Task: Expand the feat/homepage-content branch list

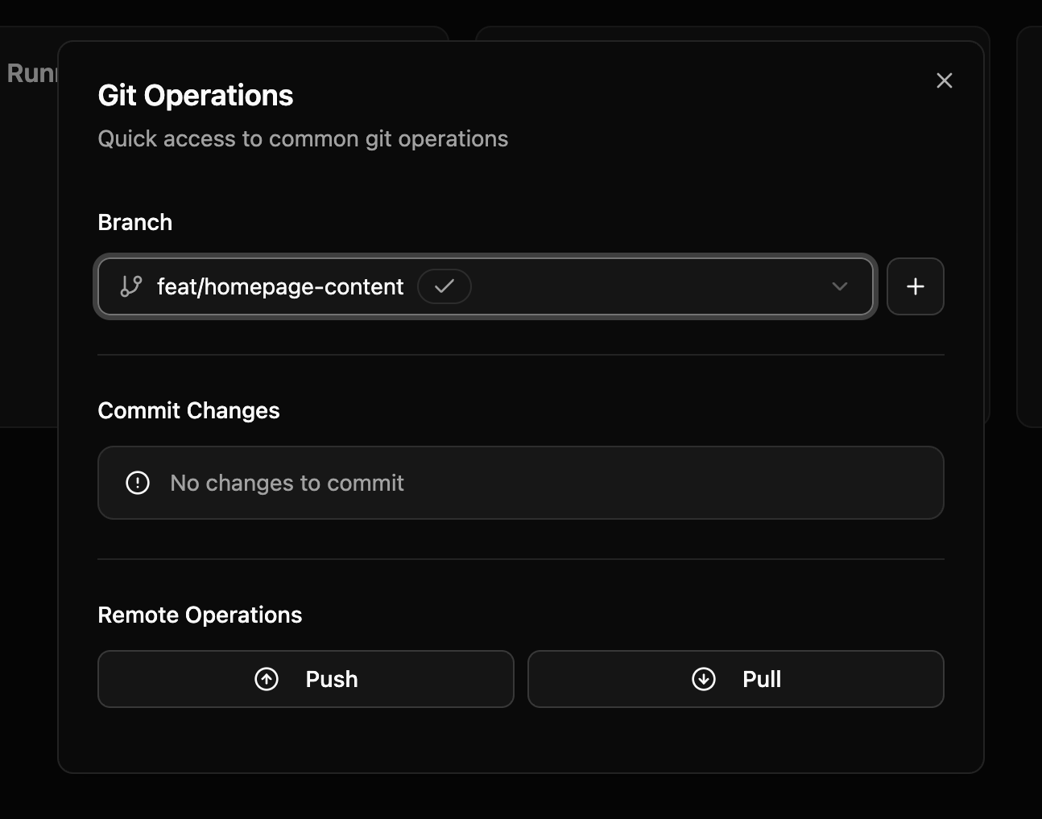Action: [840, 286]
